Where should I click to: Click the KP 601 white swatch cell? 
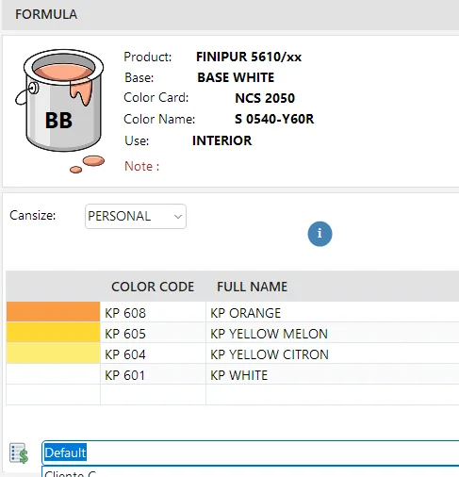(x=53, y=374)
